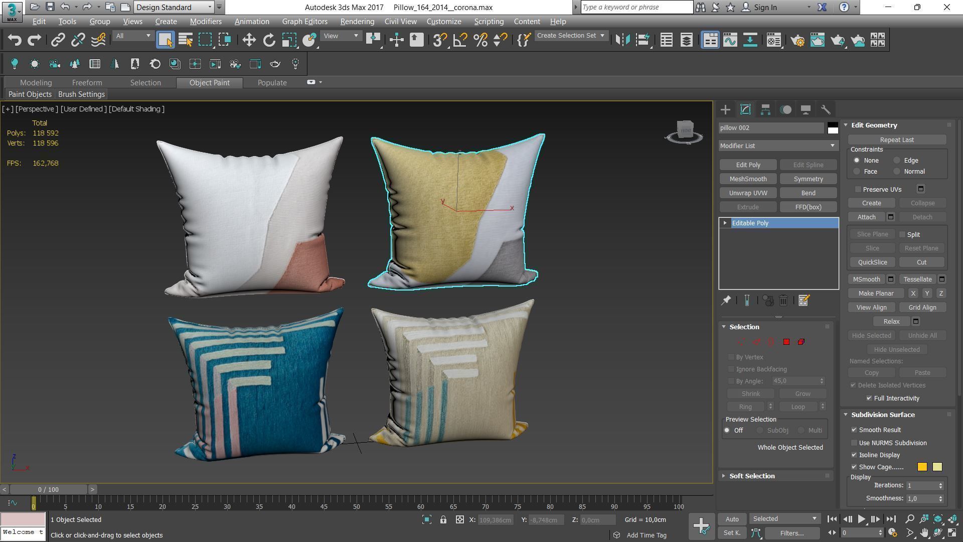Click the Unlink Selection icon

pyautogui.click(x=78, y=40)
